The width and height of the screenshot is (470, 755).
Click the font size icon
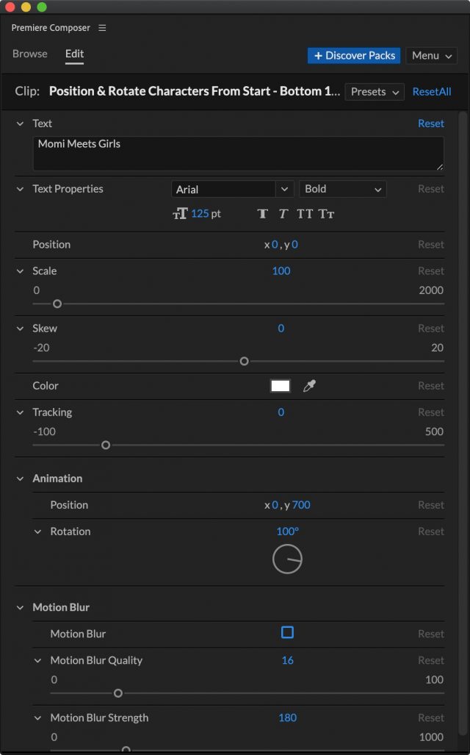(x=180, y=214)
